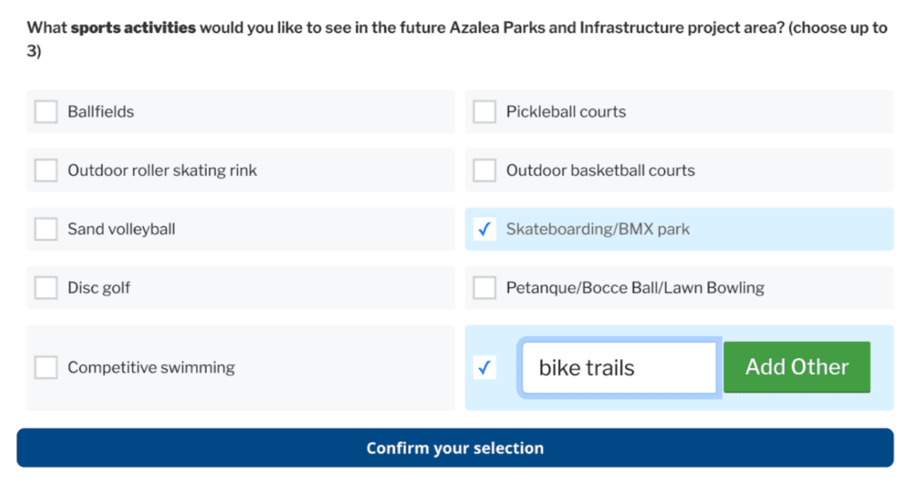The height and width of the screenshot is (486, 909).
Task: Click the Outdoor basketball courts label
Action: tap(600, 171)
